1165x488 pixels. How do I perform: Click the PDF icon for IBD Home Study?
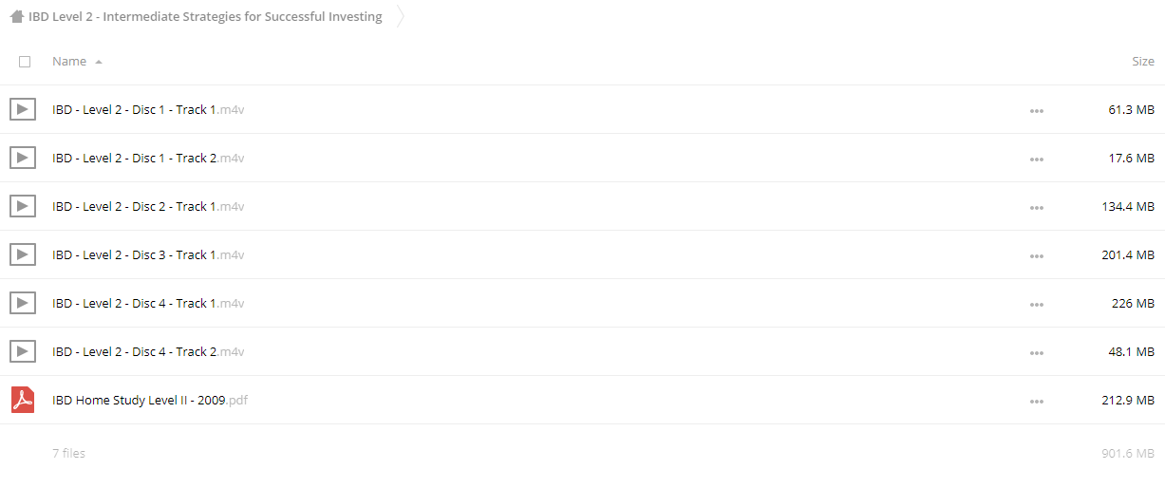tap(23, 400)
